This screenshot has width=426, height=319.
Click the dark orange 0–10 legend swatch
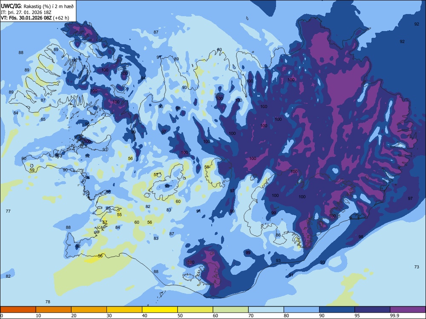coord(18,310)
